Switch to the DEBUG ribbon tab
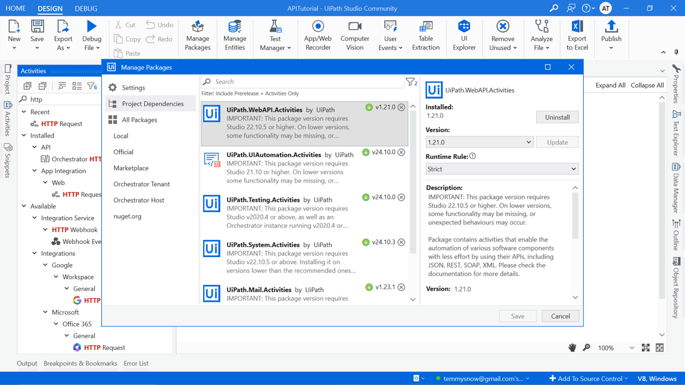Screen dimensions: 685x385 (86, 8)
